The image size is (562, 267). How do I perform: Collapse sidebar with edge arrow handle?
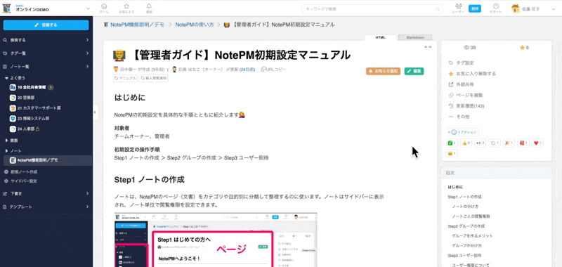point(95,112)
